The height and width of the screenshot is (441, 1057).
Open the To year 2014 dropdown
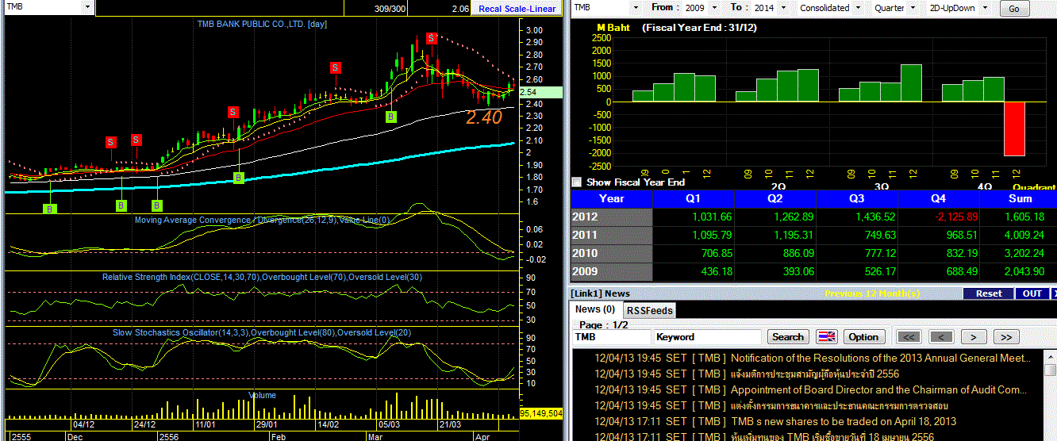coord(782,7)
